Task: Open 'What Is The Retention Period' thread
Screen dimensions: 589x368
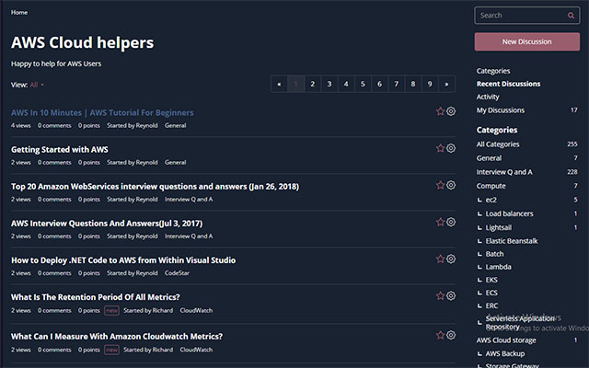Action: click(96, 297)
